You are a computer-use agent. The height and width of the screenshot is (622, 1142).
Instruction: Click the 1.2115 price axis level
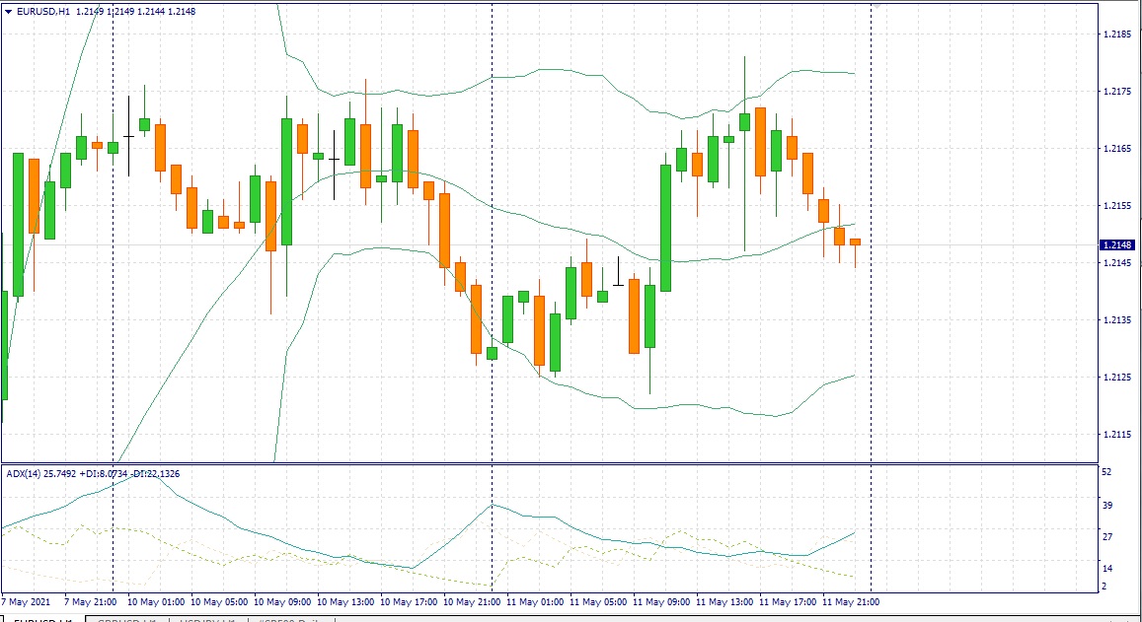1118,435
